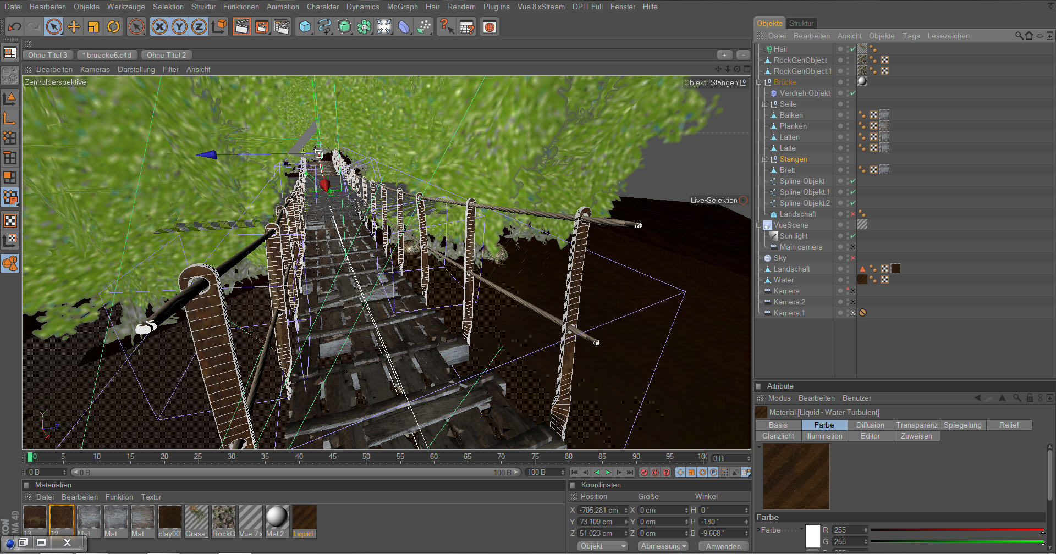Viewport: 1056px width, 554px height.
Task: Toggle the Verdreh-Objekt enable checkmark
Action: (853, 93)
